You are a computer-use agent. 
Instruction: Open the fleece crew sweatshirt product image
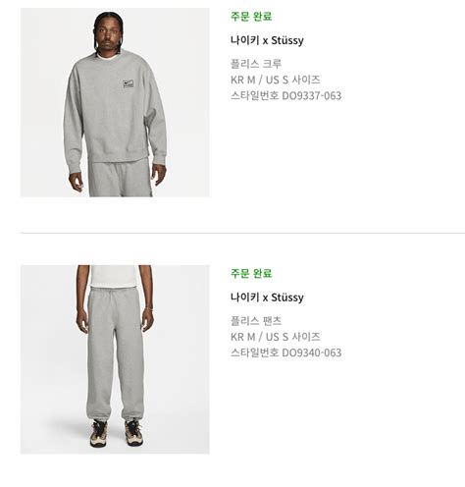(115, 102)
